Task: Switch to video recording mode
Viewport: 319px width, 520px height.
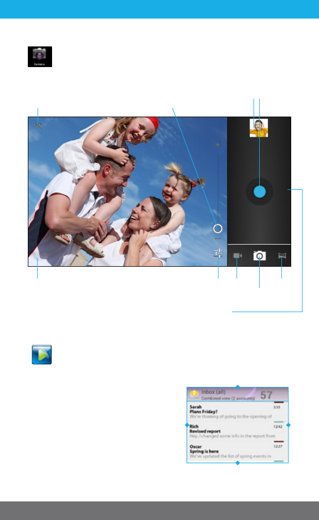Action: (238, 256)
